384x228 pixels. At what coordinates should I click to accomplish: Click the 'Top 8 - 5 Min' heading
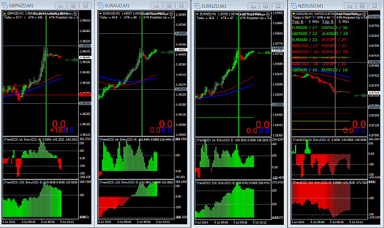(x=335, y=22)
